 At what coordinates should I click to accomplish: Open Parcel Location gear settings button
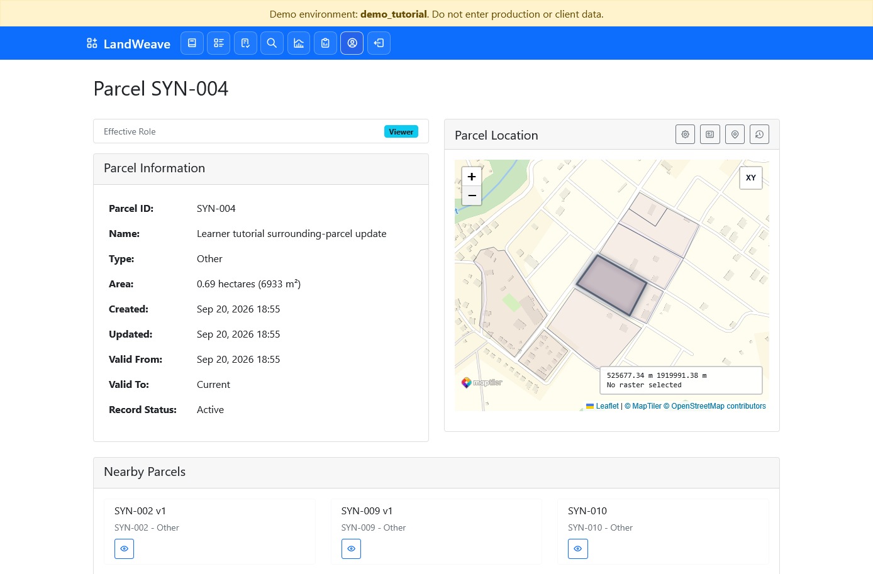685,134
